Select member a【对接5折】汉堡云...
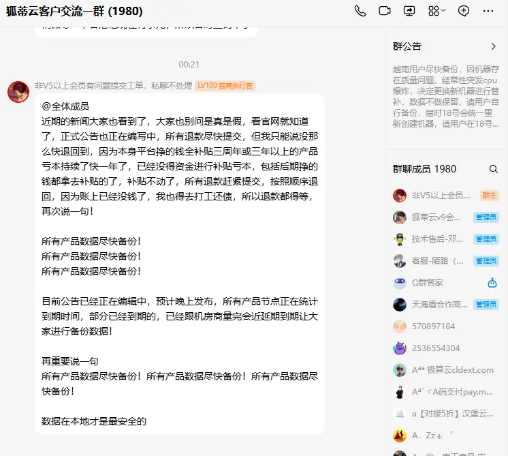This screenshot has height=456, width=508. pos(446,414)
